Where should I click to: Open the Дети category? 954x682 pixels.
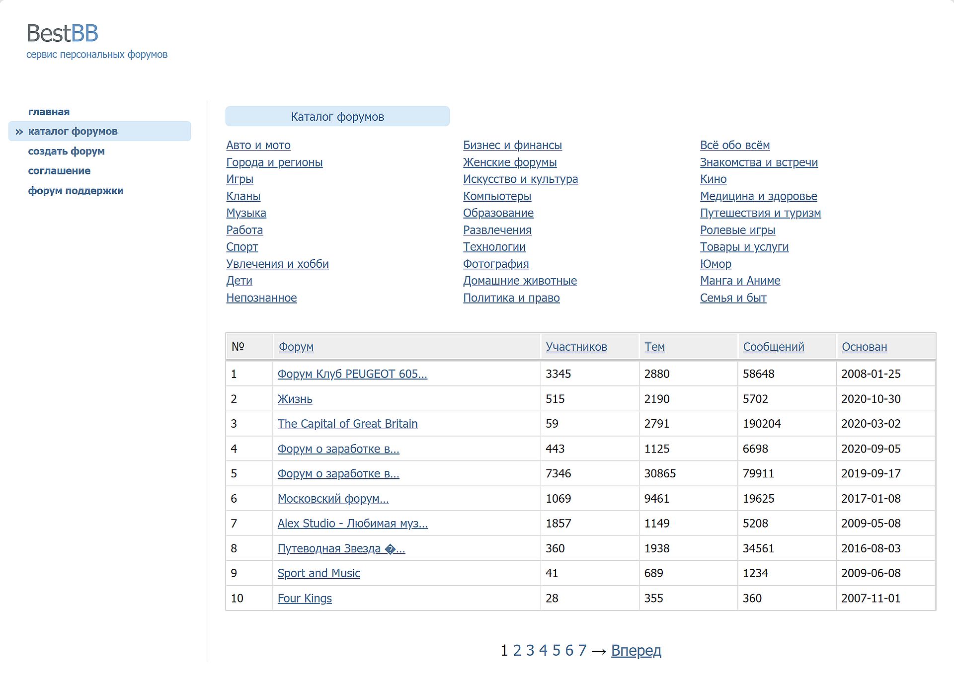pyautogui.click(x=239, y=281)
